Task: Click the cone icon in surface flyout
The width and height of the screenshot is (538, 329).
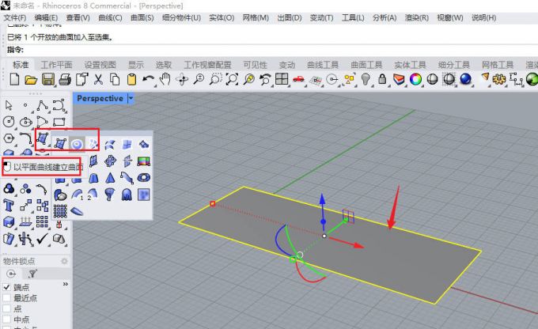Action: tap(110, 178)
